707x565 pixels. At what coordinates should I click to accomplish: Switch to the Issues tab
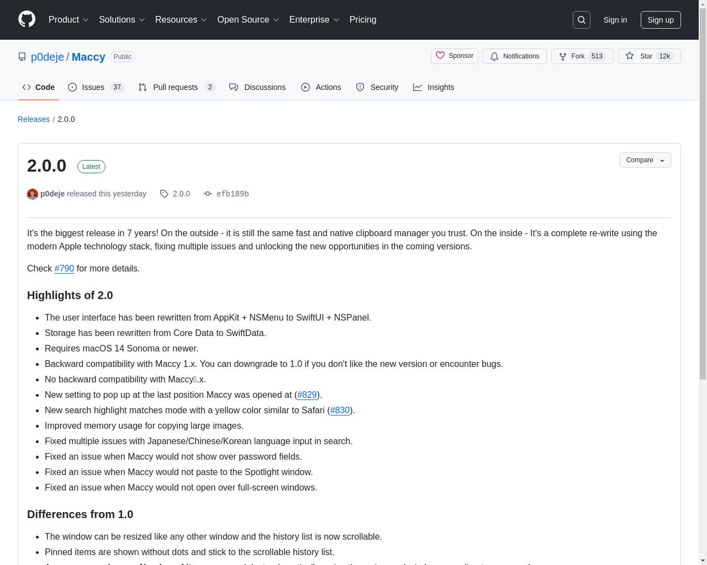[96, 87]
